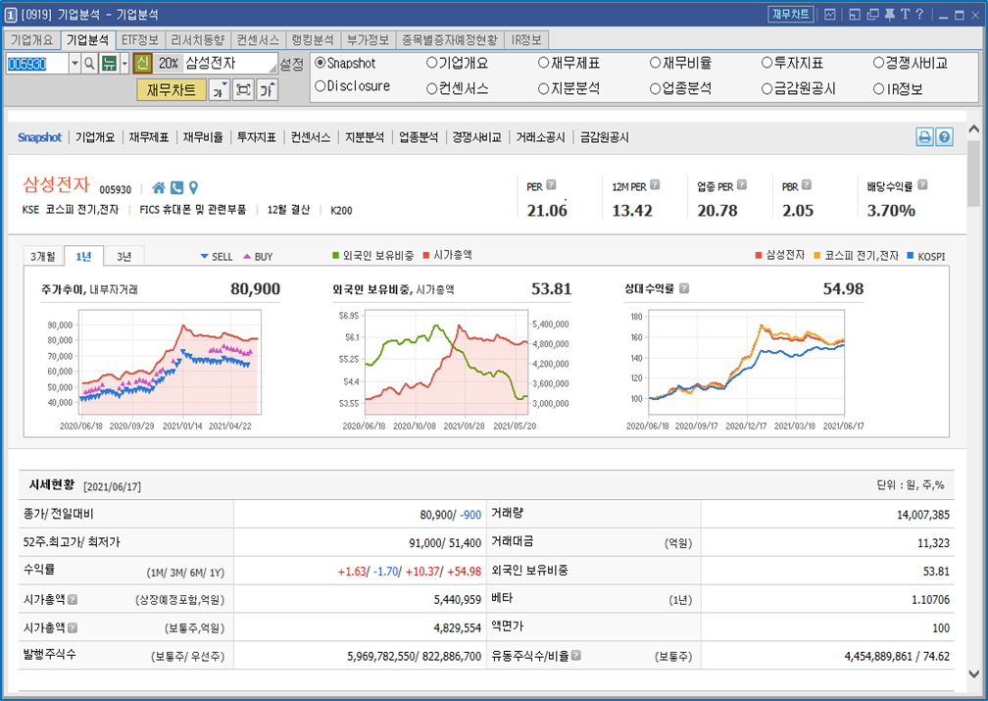Click the help mark next to 유동주식수/비율

click(576, 656)
